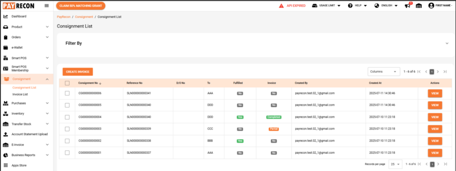Screen dimensions: 456x171
Task: Click the announcements megaphone icon
Action: [408, 5]
